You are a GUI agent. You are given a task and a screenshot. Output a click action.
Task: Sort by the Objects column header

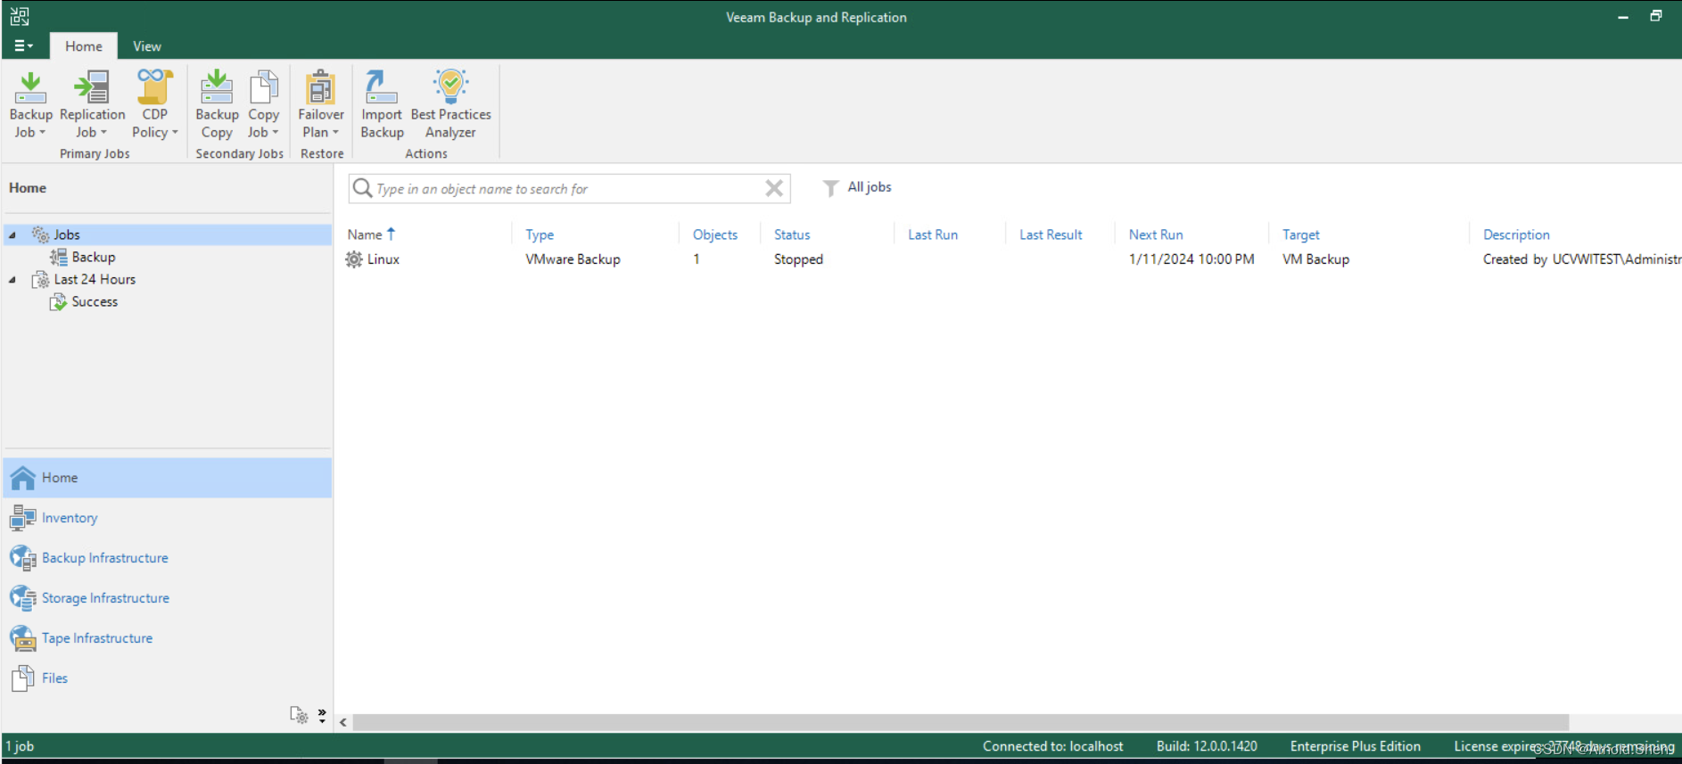click(715, 234)
